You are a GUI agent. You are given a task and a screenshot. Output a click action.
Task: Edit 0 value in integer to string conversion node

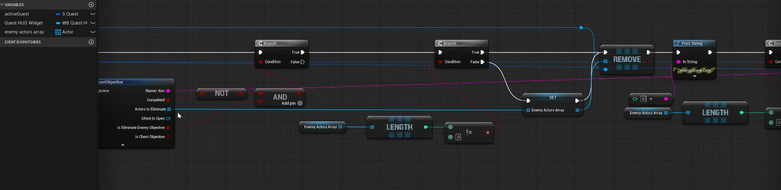click(643, 99)
